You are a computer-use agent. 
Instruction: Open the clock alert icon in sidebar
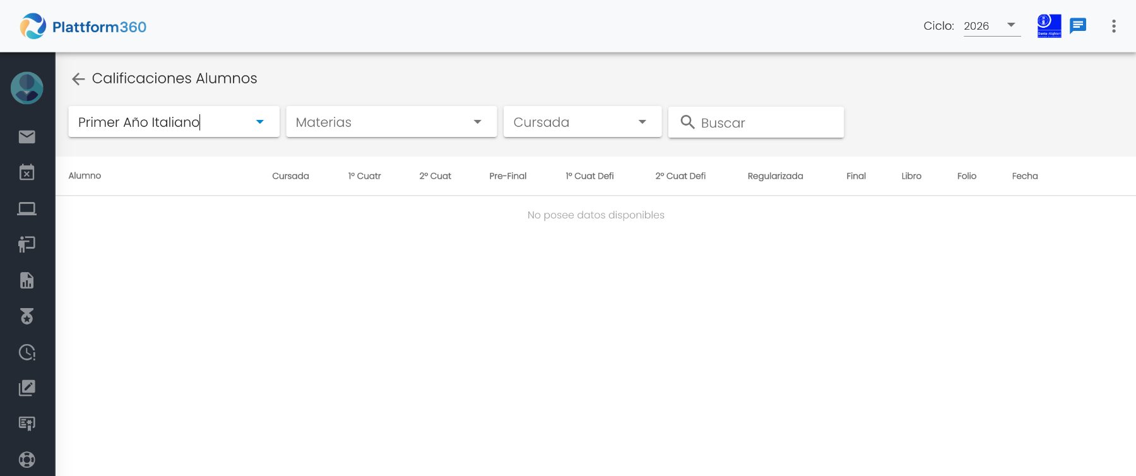(x=27, y=352)
